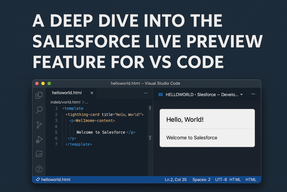Expand the breadcrumb ellipsis after indeb/vorld.html
The height and width of the screenshot is (192, 287).
pos(86,102)
